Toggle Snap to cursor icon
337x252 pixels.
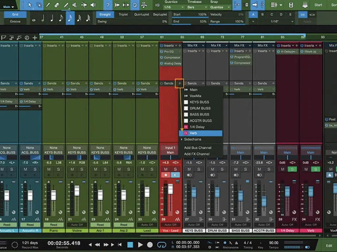262,5
